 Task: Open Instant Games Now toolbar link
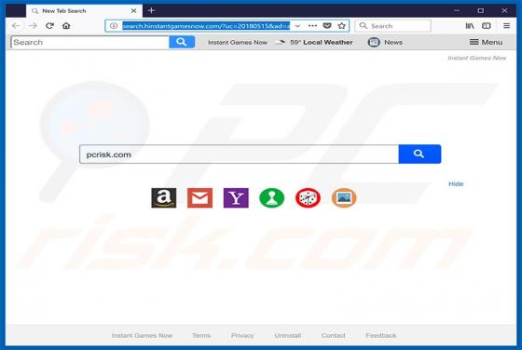coord(238,42)
